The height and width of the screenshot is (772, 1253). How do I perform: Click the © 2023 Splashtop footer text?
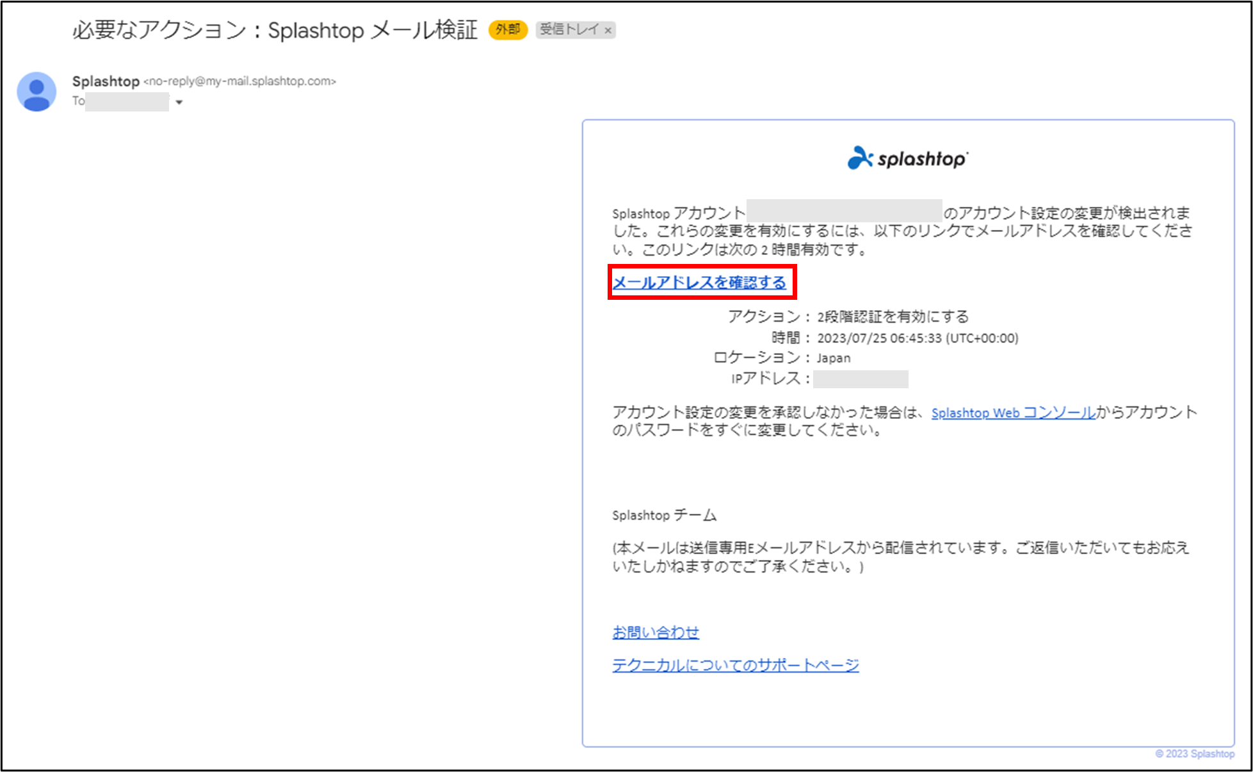pos(1195,754)
